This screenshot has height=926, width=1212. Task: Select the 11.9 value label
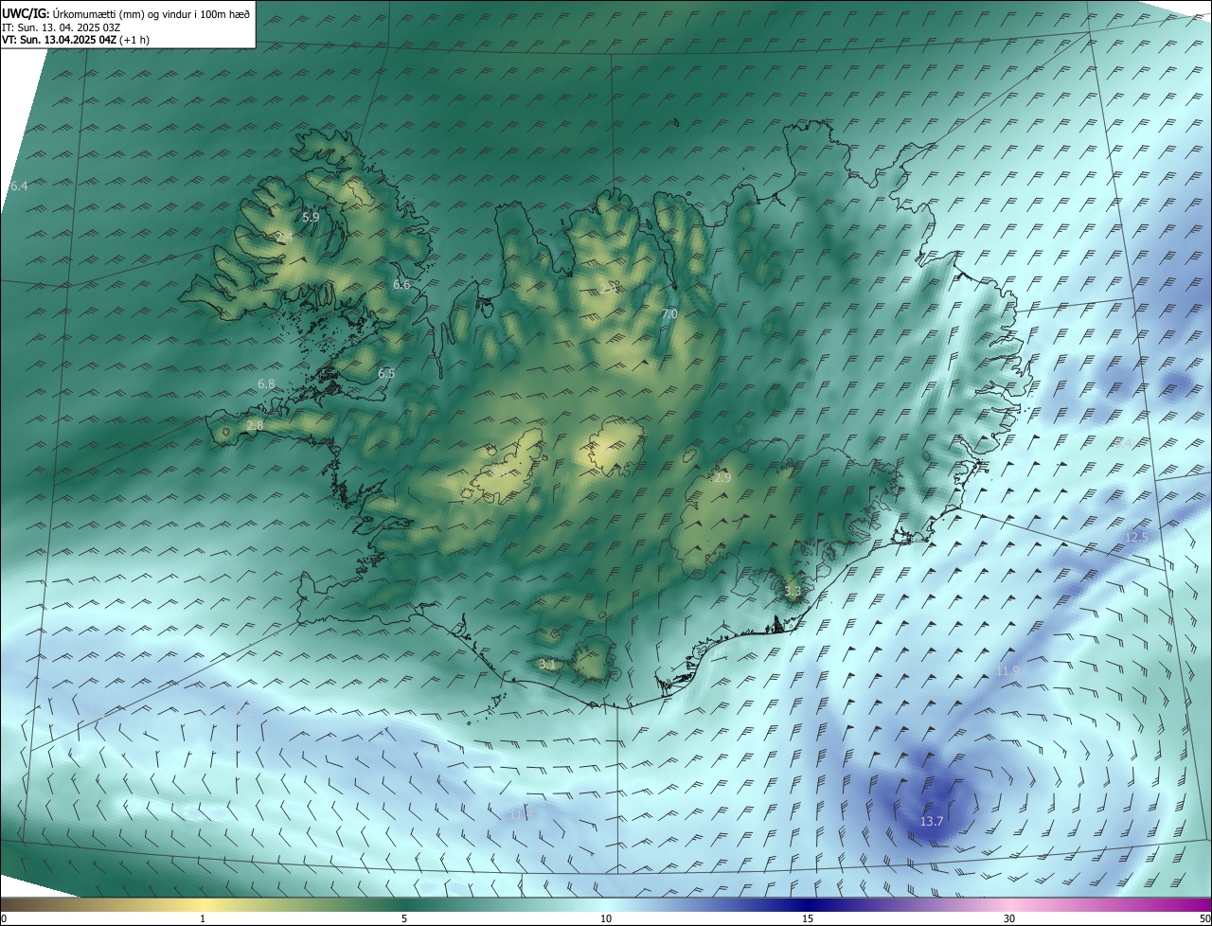pos(1007,670)
